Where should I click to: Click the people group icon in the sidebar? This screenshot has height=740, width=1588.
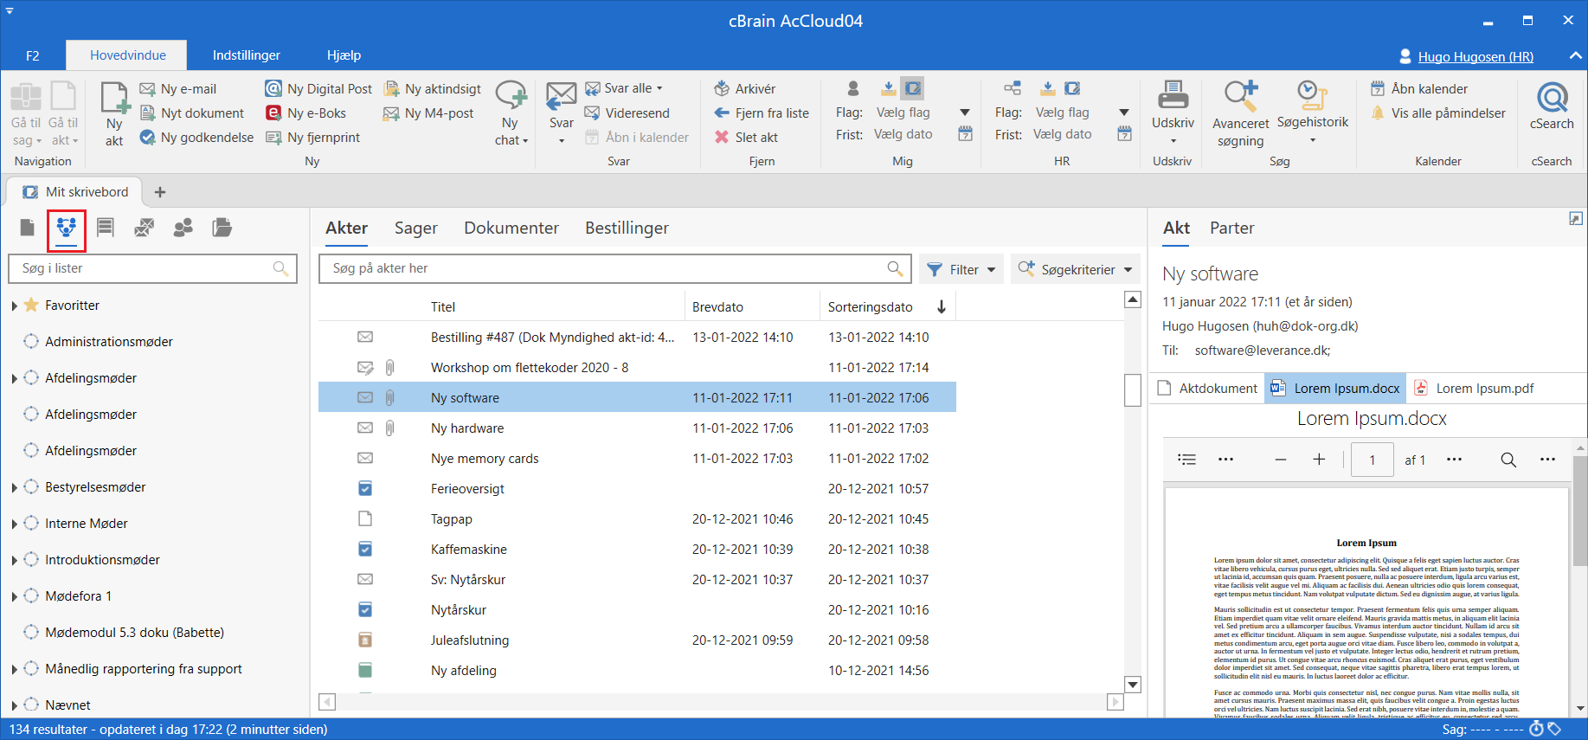[183, 228]
